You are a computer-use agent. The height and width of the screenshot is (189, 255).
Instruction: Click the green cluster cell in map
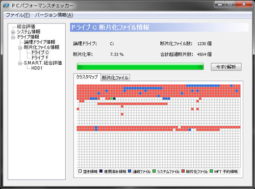pyautogui.click(x=112, y=98)
